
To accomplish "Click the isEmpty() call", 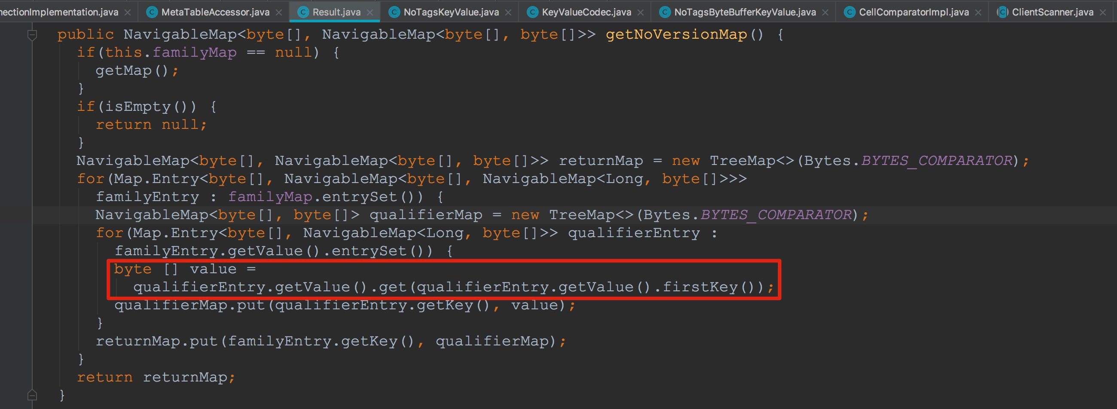I will [151, 107].
